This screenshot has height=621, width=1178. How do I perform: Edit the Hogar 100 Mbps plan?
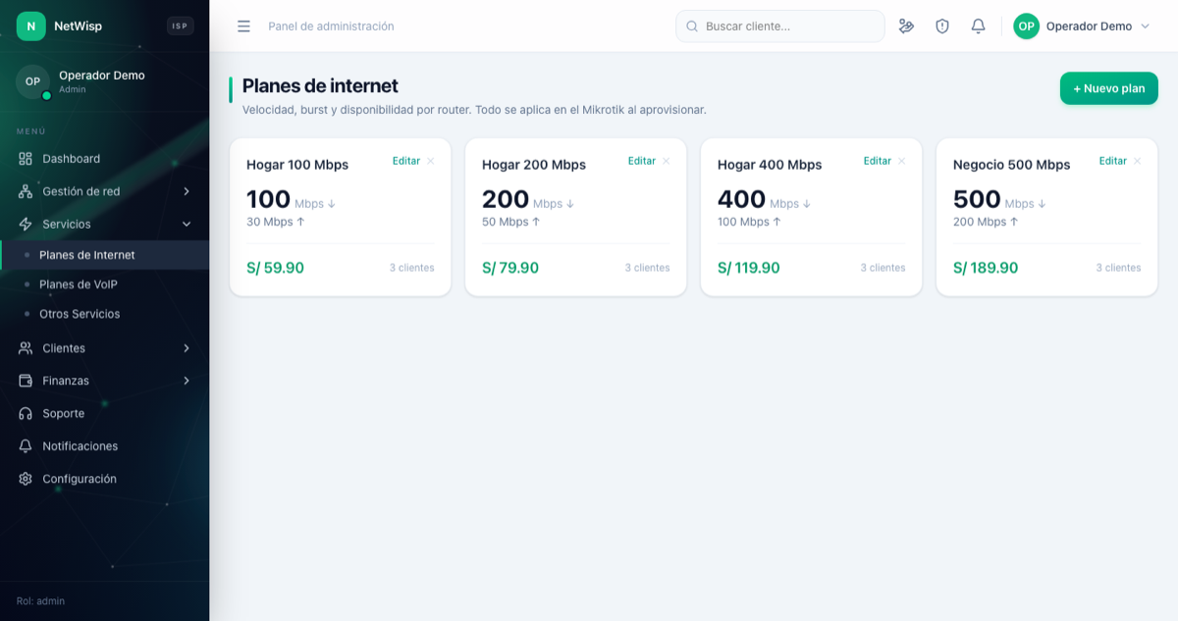406,161
